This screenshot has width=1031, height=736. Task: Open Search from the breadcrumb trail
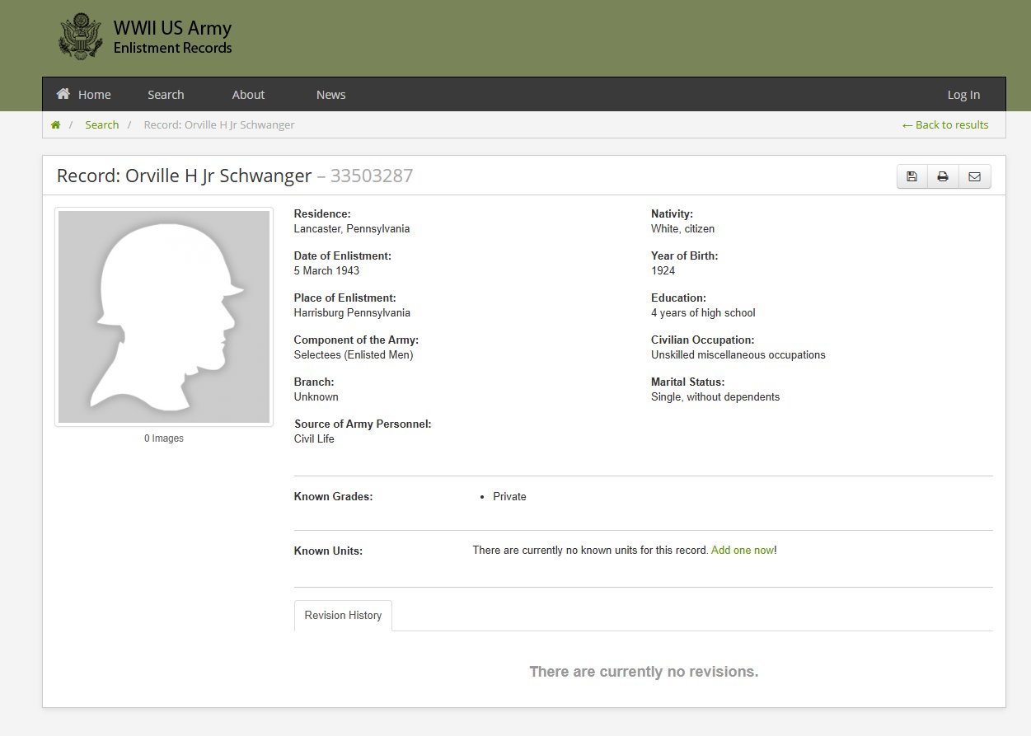[101, 124]
